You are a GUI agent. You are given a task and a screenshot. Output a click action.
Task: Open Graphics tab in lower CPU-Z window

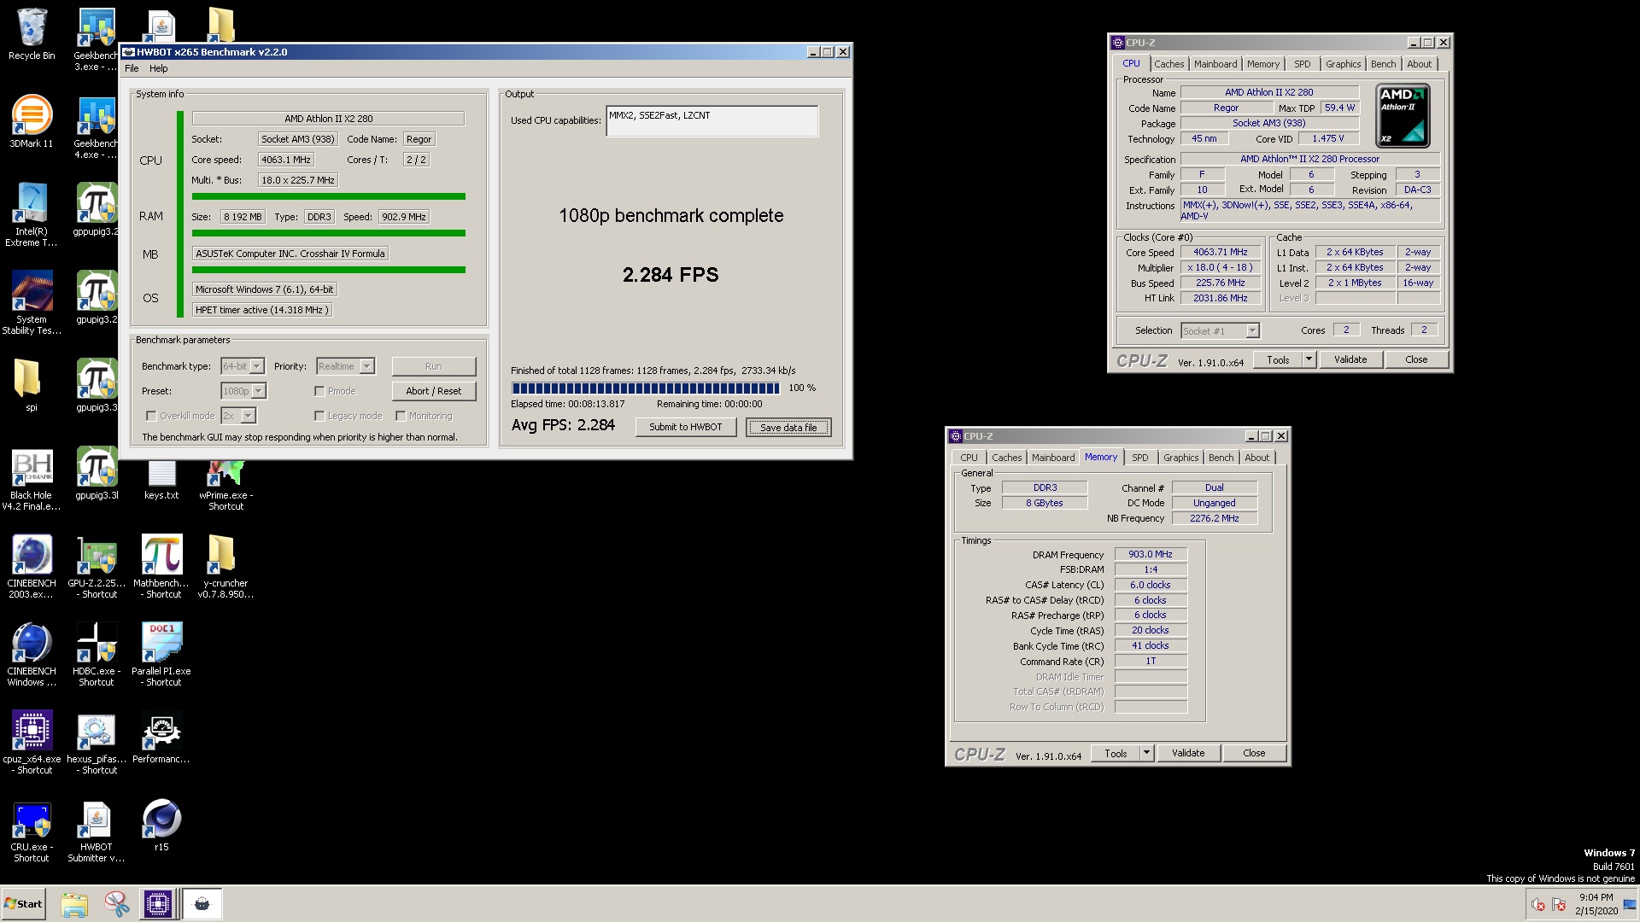coord(1180,458)
